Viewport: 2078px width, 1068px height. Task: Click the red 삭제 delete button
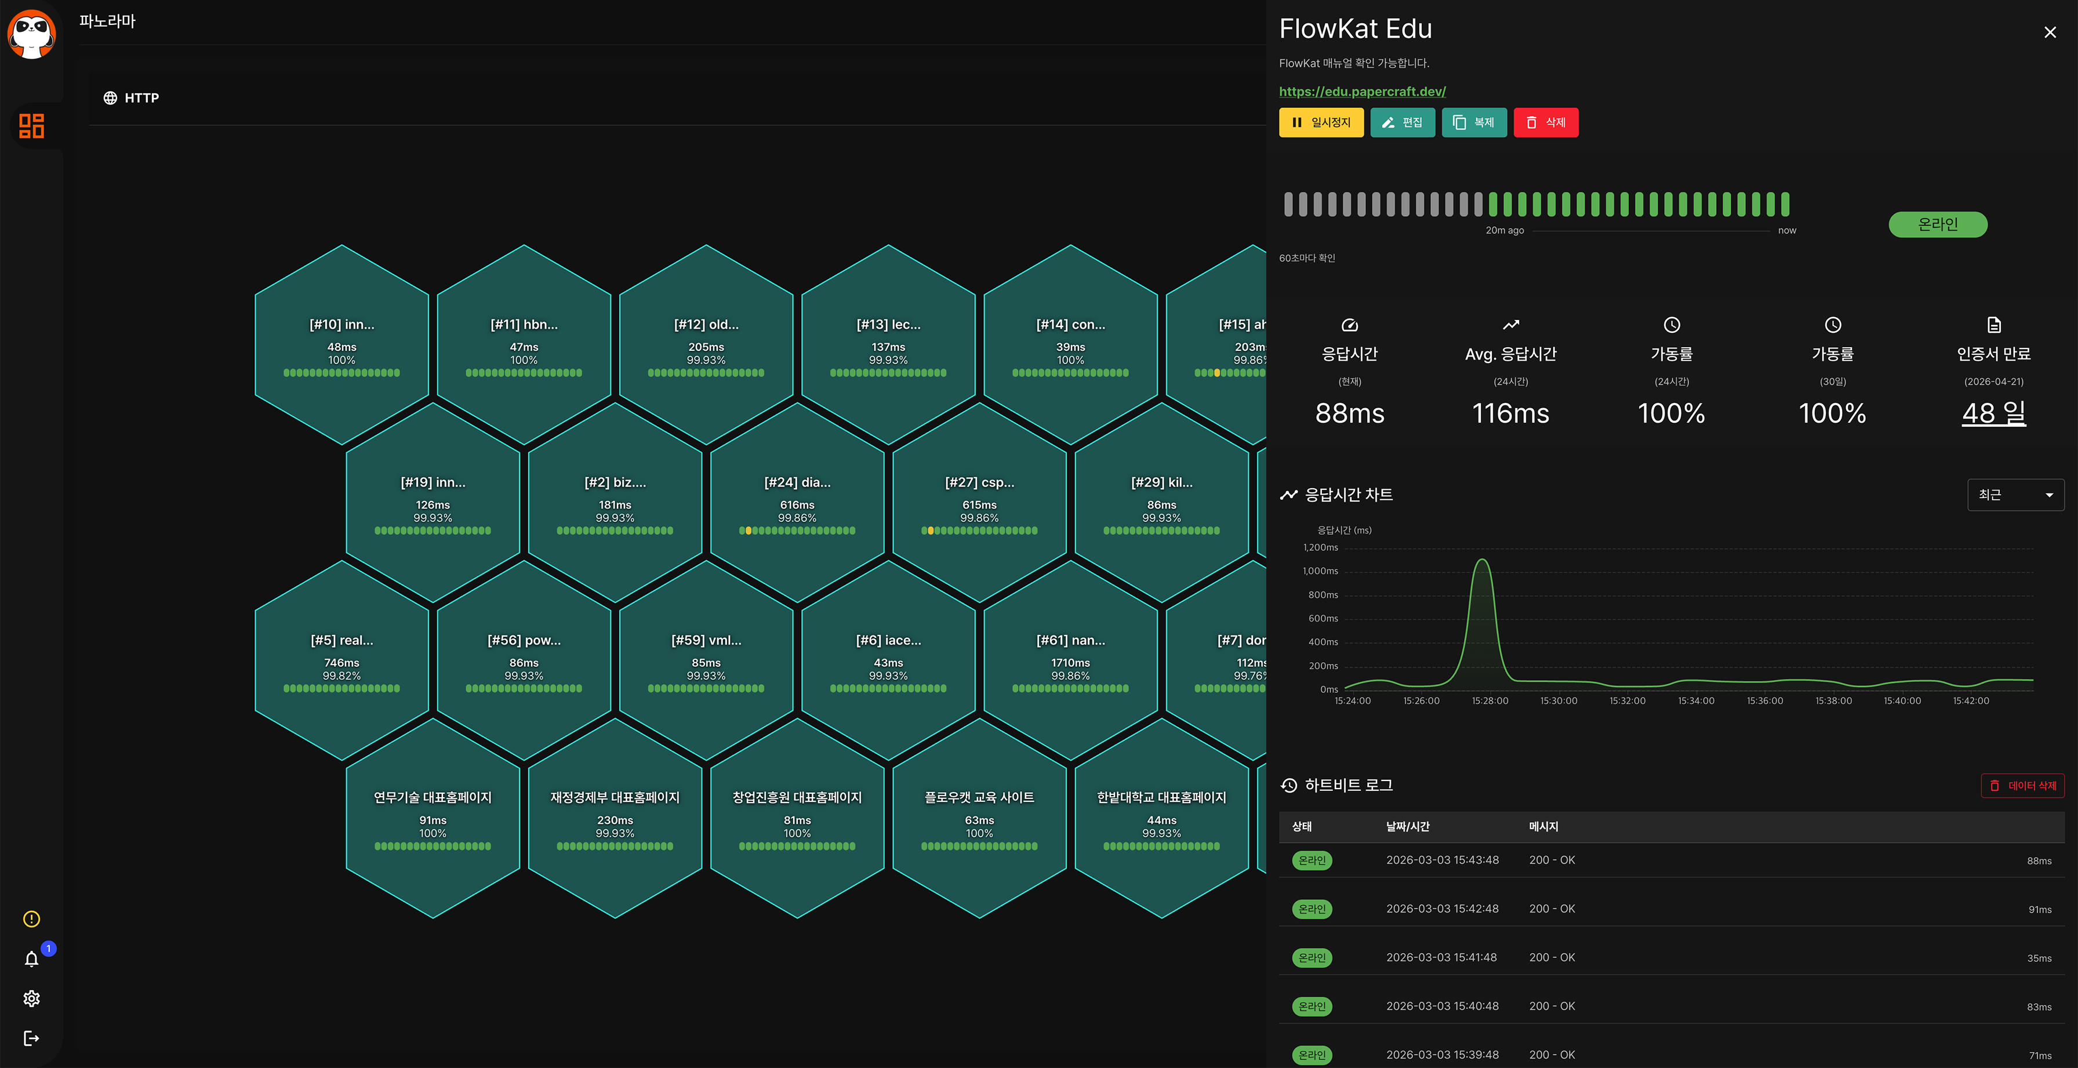[x=1546, y=122]
